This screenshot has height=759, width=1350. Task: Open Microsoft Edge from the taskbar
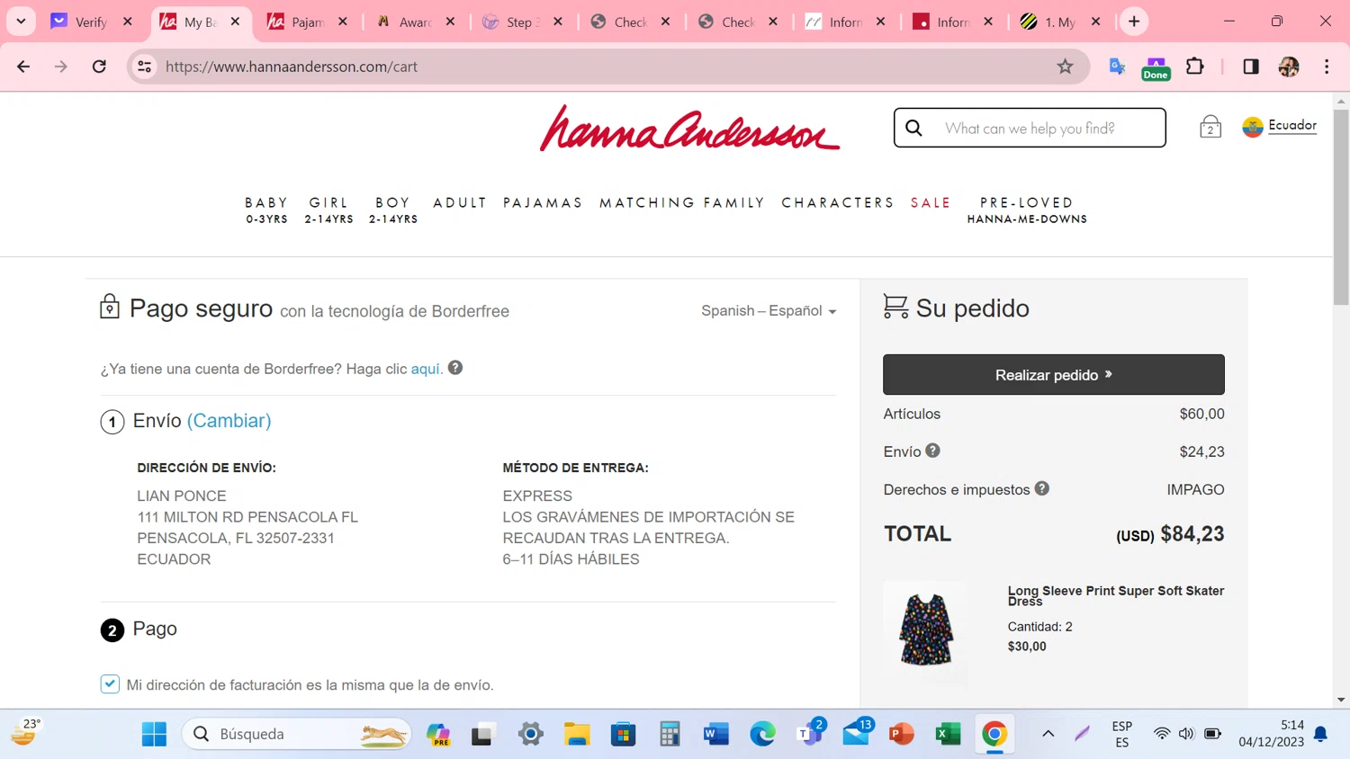coord(762,734)
